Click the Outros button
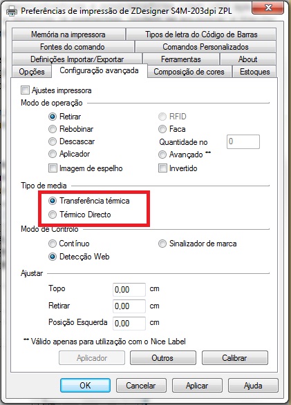291x405 pixels. click(162, 357)
